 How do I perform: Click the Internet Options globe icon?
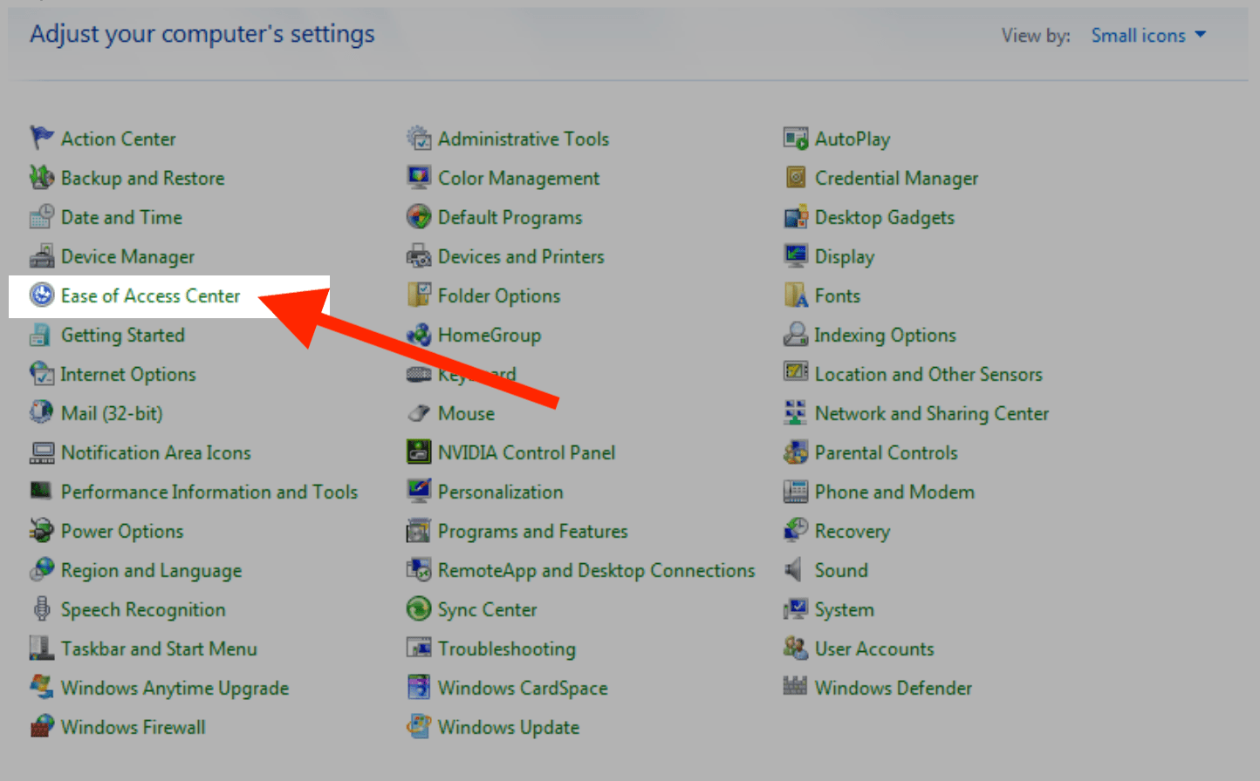point(41,373)
